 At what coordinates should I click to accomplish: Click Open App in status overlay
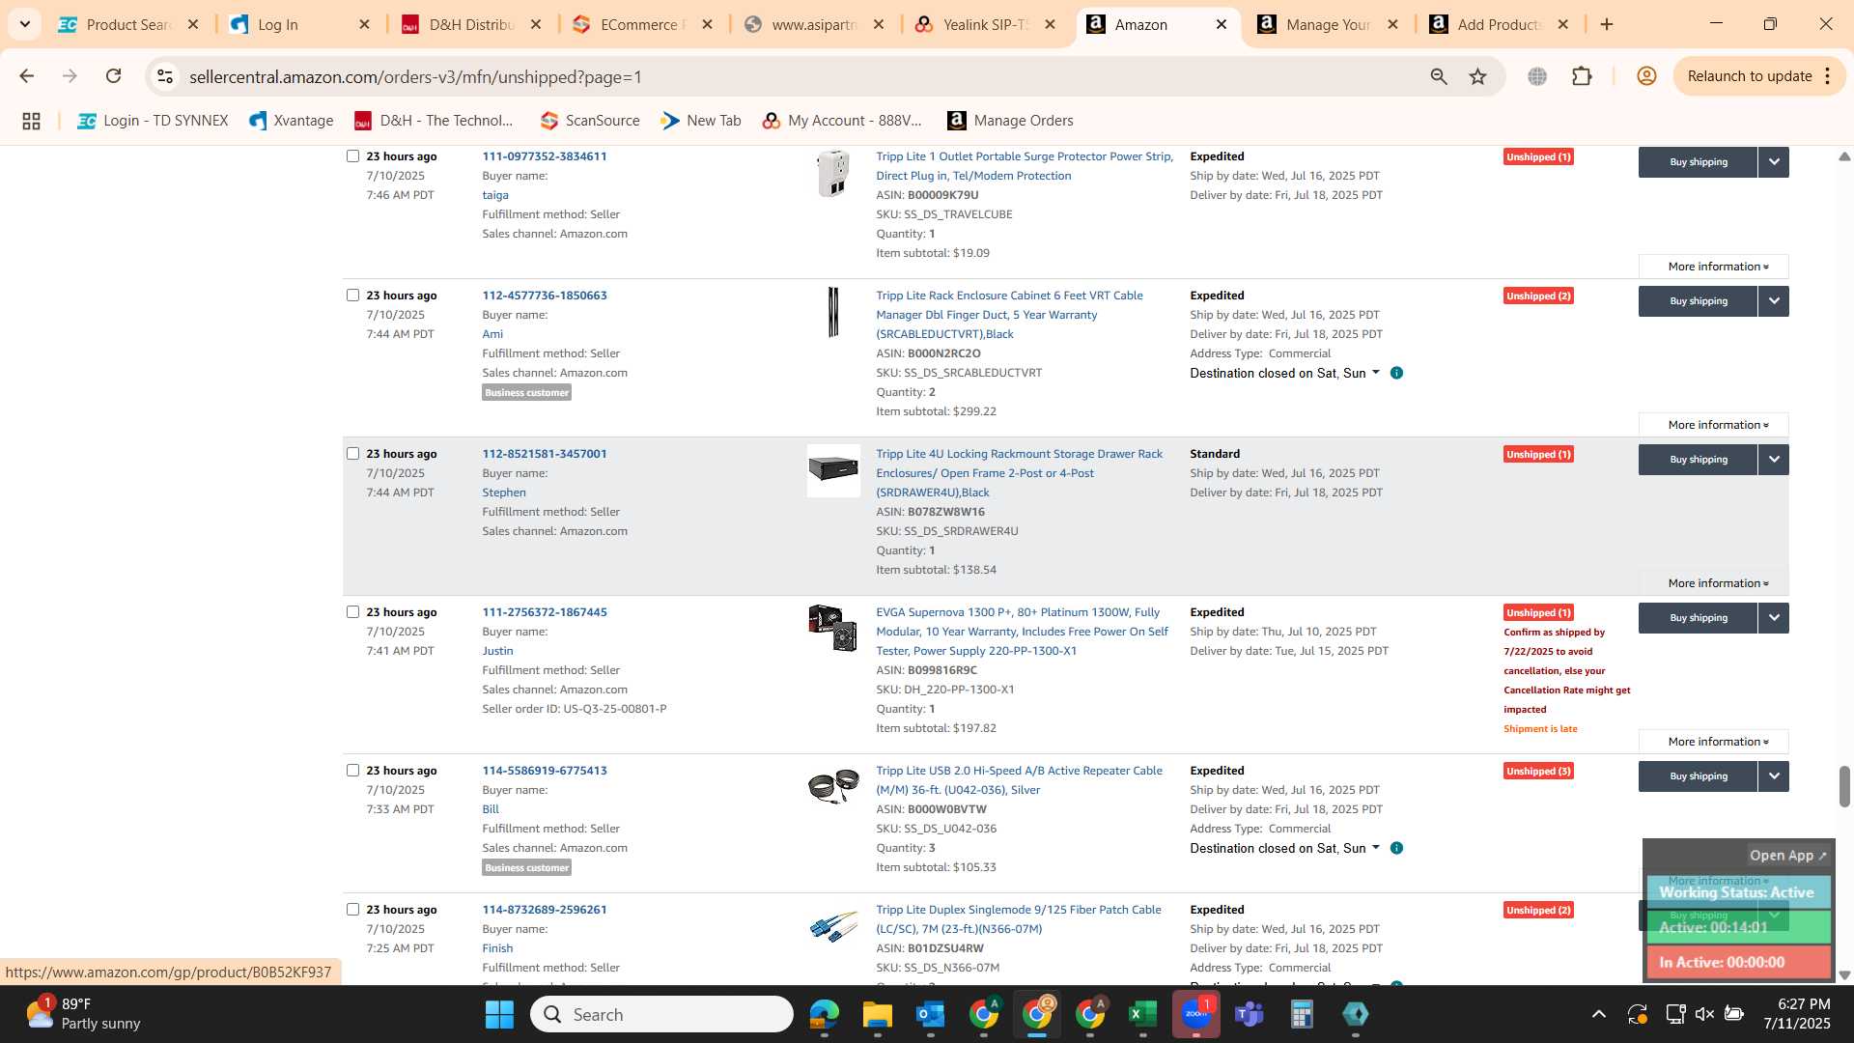tap(1787, 856)
